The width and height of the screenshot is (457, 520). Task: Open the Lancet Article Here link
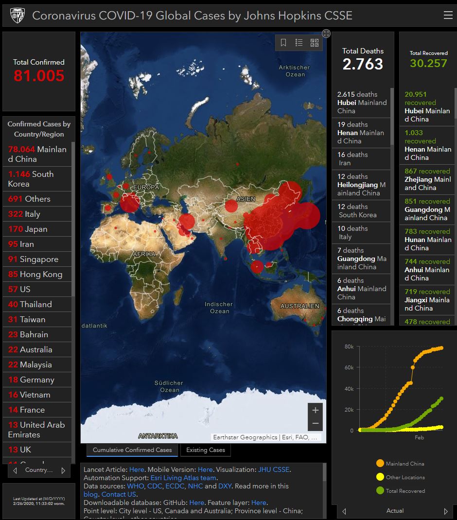(137, 469)
